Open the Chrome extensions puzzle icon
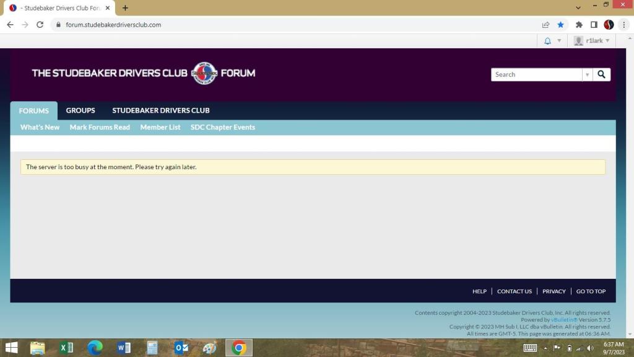Viewport: 634px width, 357px height. tap(579, 25)
